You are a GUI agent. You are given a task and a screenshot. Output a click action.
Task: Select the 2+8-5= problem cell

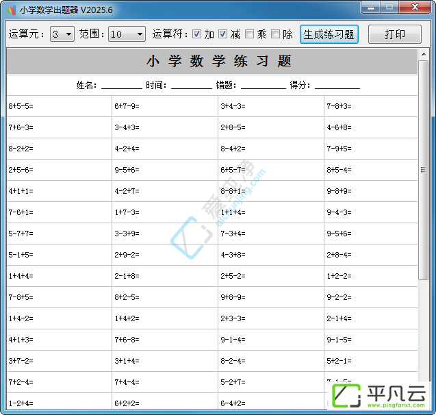[x=271, y=127]
